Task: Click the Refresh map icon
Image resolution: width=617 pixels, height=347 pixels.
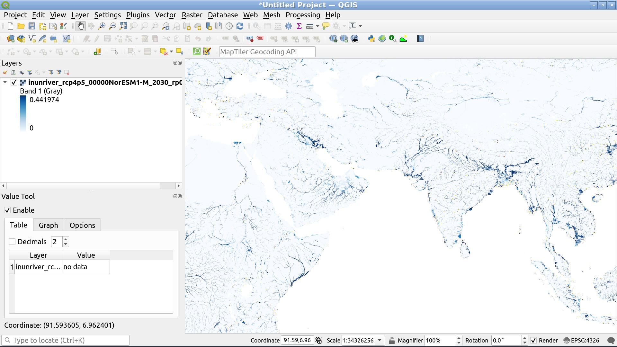Action: click(x=240, y=26)
